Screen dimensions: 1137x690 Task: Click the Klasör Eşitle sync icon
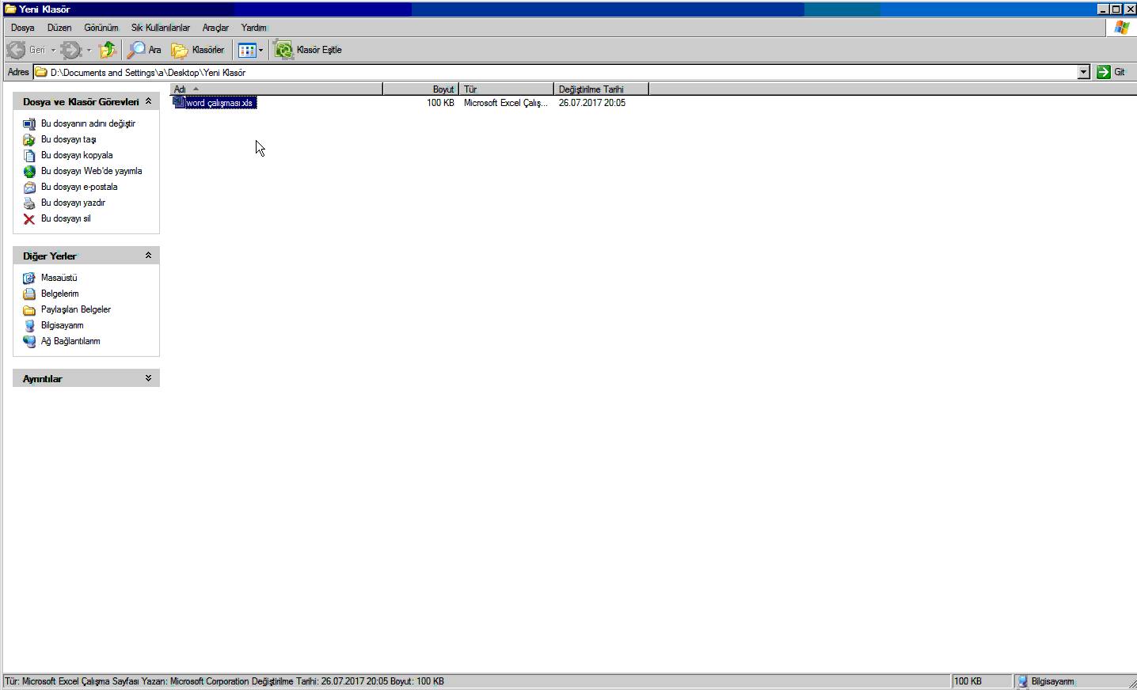tap(283, 50)
